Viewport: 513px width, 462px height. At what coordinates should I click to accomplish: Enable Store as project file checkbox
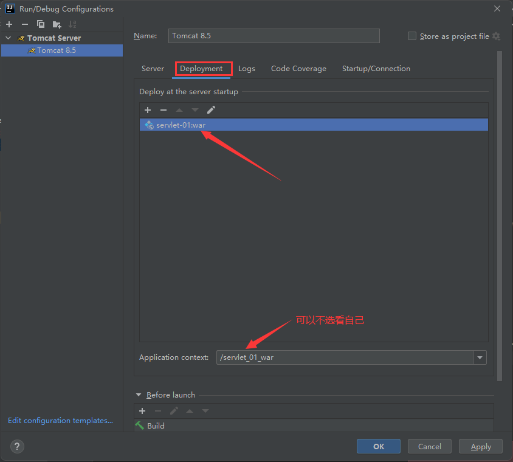pyautogui.click(x=412, y=36)
